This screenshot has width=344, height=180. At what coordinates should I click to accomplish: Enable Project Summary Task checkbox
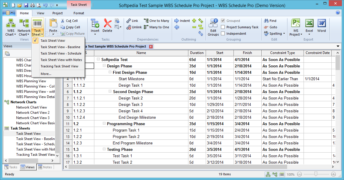[x=223, y=27]
